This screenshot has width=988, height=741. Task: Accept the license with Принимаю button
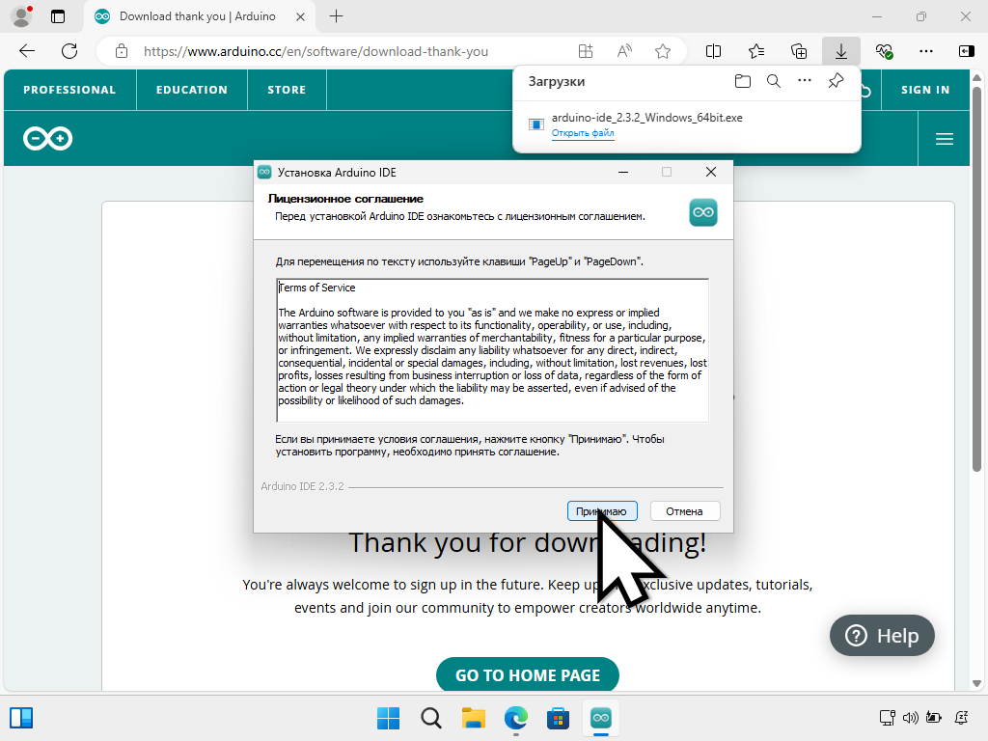(x=602, y=511)
